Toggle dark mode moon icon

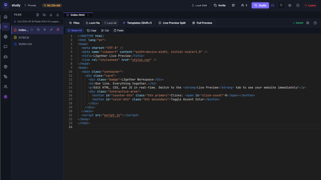[281, 5]
